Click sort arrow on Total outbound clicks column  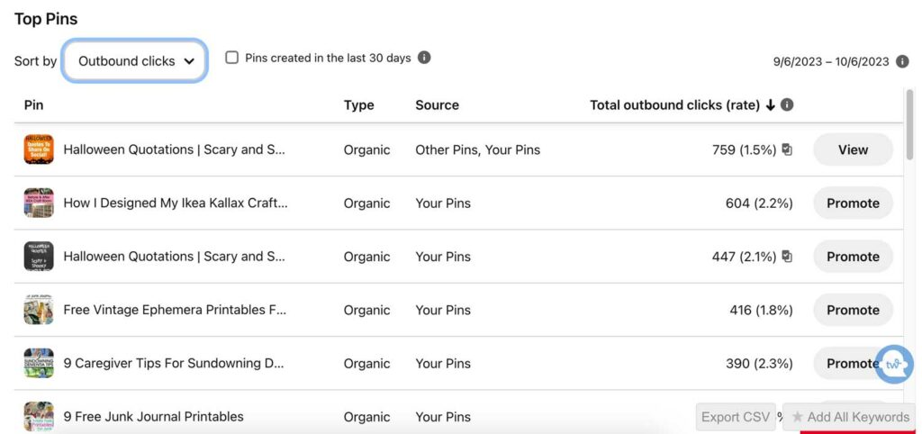pyautogui.click(x=771, y=105)
